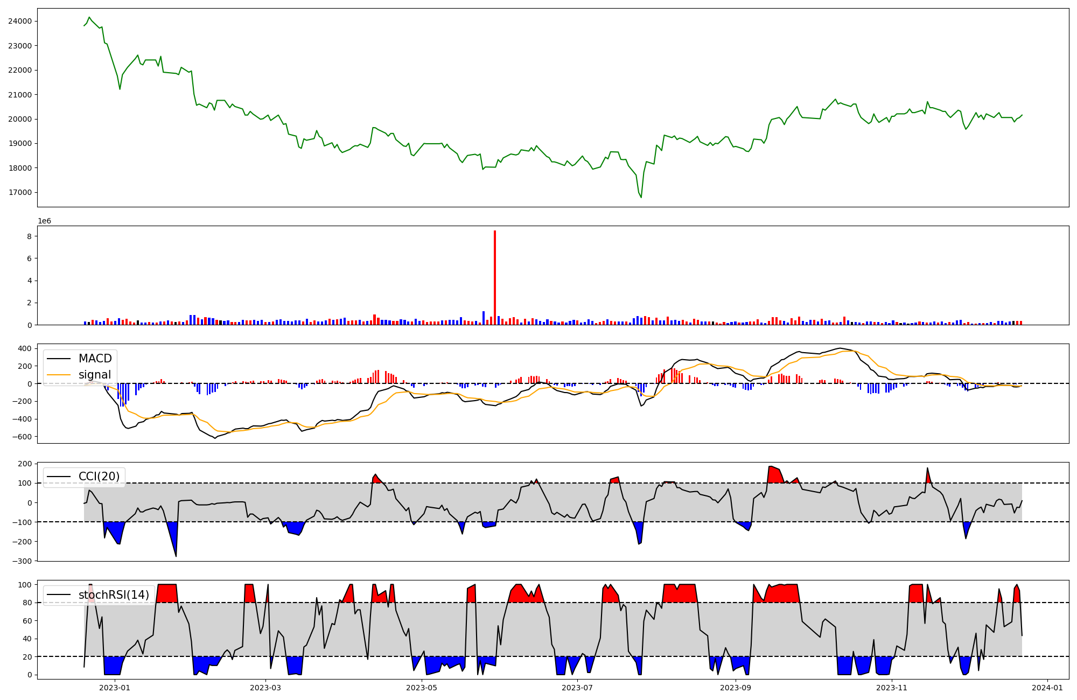Click the 1e6 volume scale label
This screenshot has width=1077, height=700.
point(44,221)
